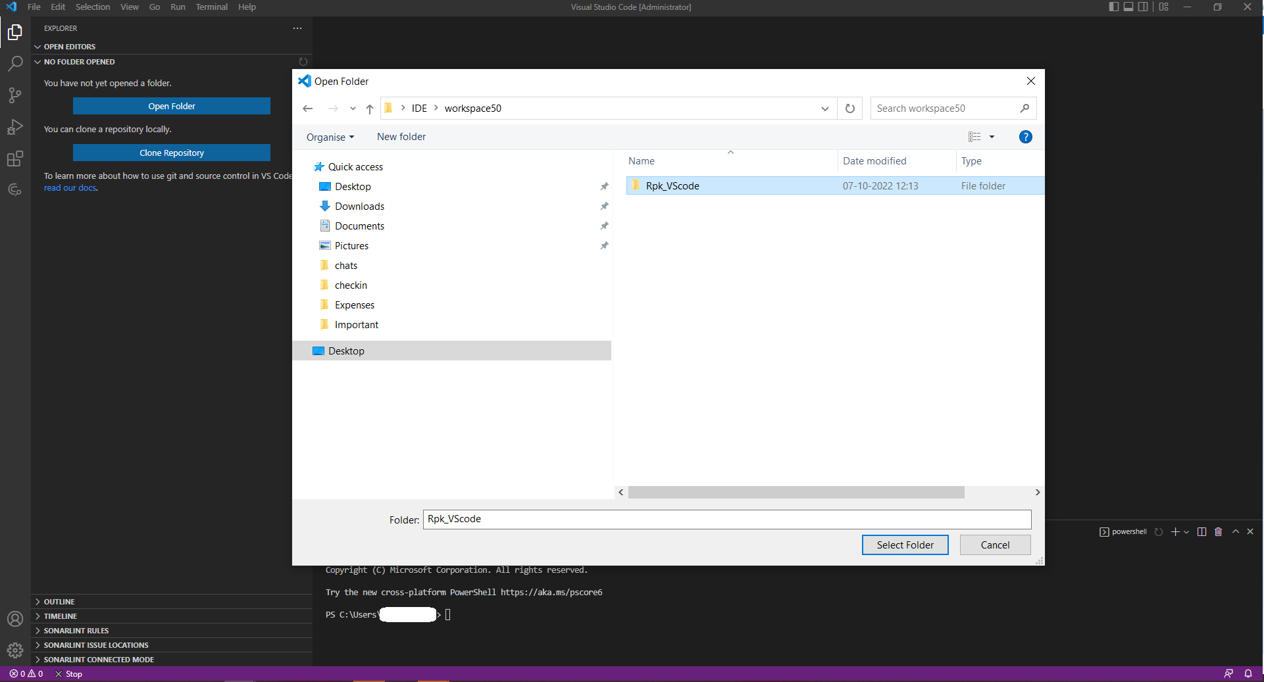The height and width of the screenshot is (682, 1264).
Task: Expand the Organise dropdown
Action: click(x=330, y=137)
